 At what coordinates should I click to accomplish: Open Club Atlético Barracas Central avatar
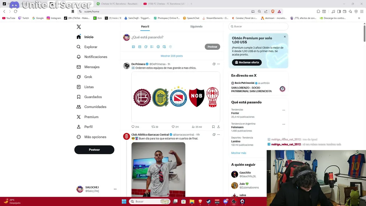tap(126, 136)
